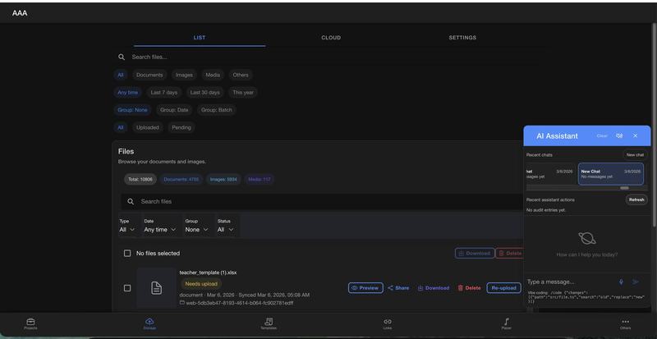Switch to the Cloud tab
The width and height of the screenshot is (657, 339).
331,38
